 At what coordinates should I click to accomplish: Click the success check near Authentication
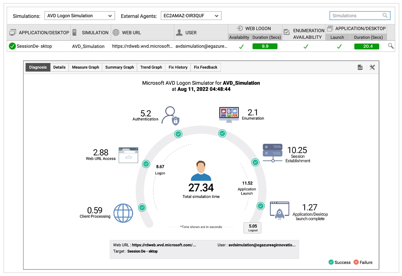[179, 134]
